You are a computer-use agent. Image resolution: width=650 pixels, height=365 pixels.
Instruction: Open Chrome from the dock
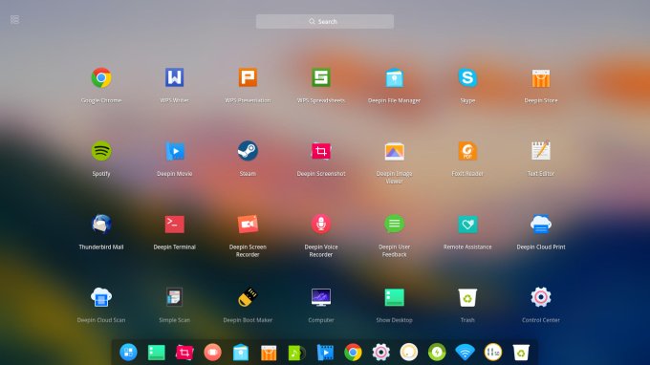353,353
